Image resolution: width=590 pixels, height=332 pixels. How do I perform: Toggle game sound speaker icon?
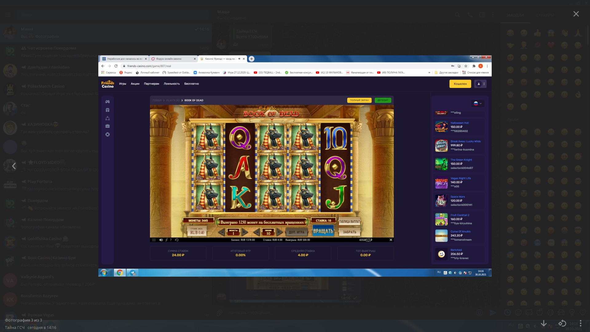click(x=161, y=240)
